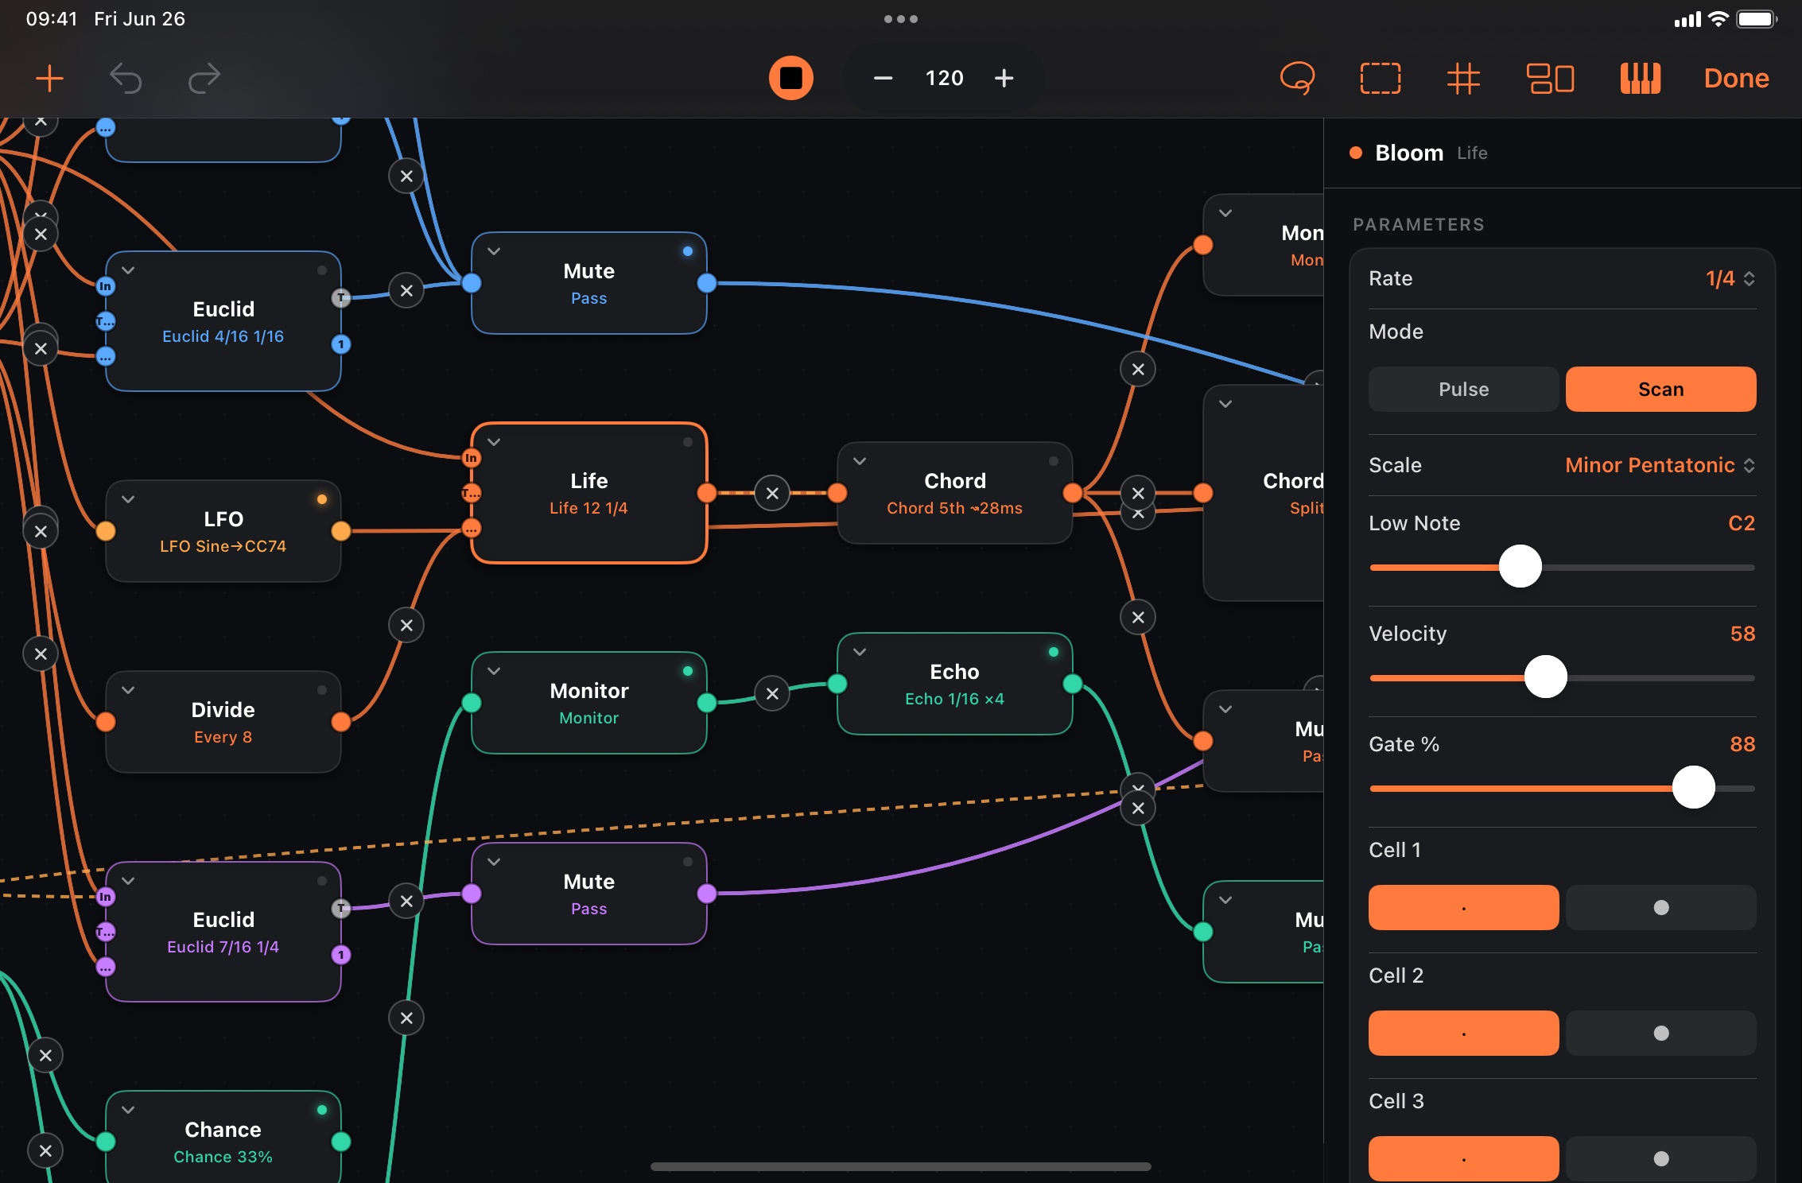This screenshot has width=1802, height=1183.
Task: Tap the Life node In port
Action: pos(472,458)
